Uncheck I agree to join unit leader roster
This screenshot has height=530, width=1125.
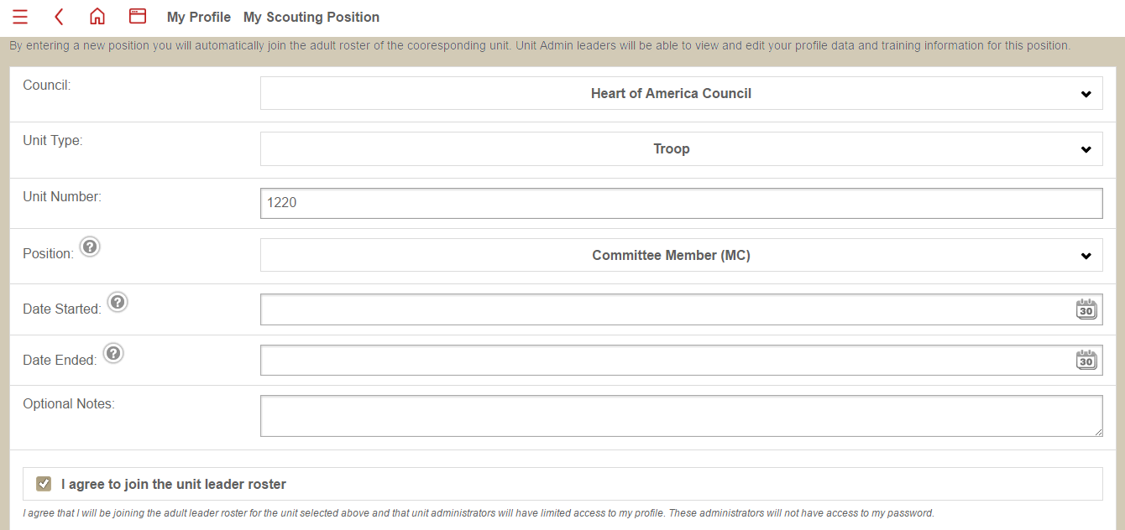tap(44, 484)
